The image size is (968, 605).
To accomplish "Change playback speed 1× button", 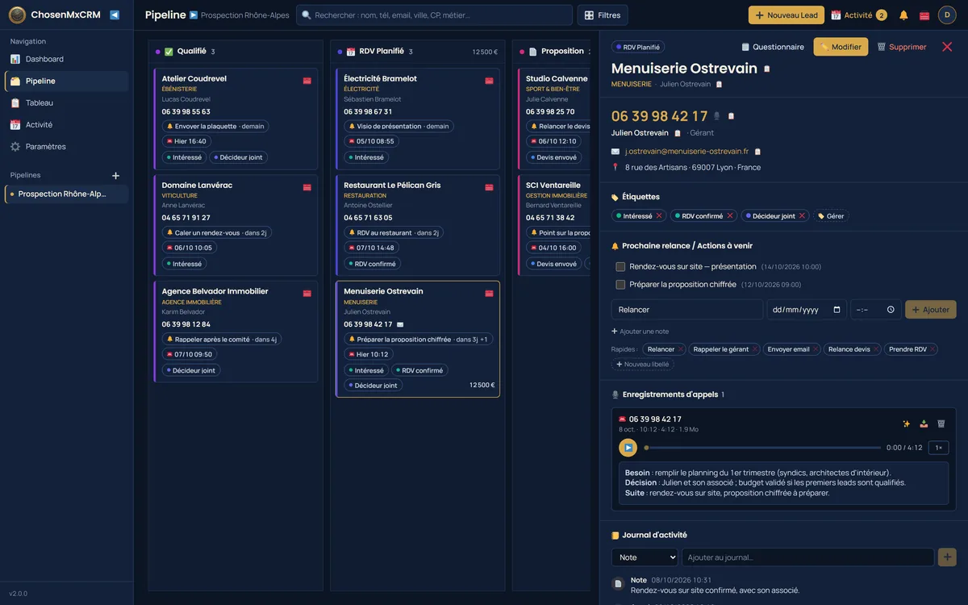I will [x=938, y=448].
